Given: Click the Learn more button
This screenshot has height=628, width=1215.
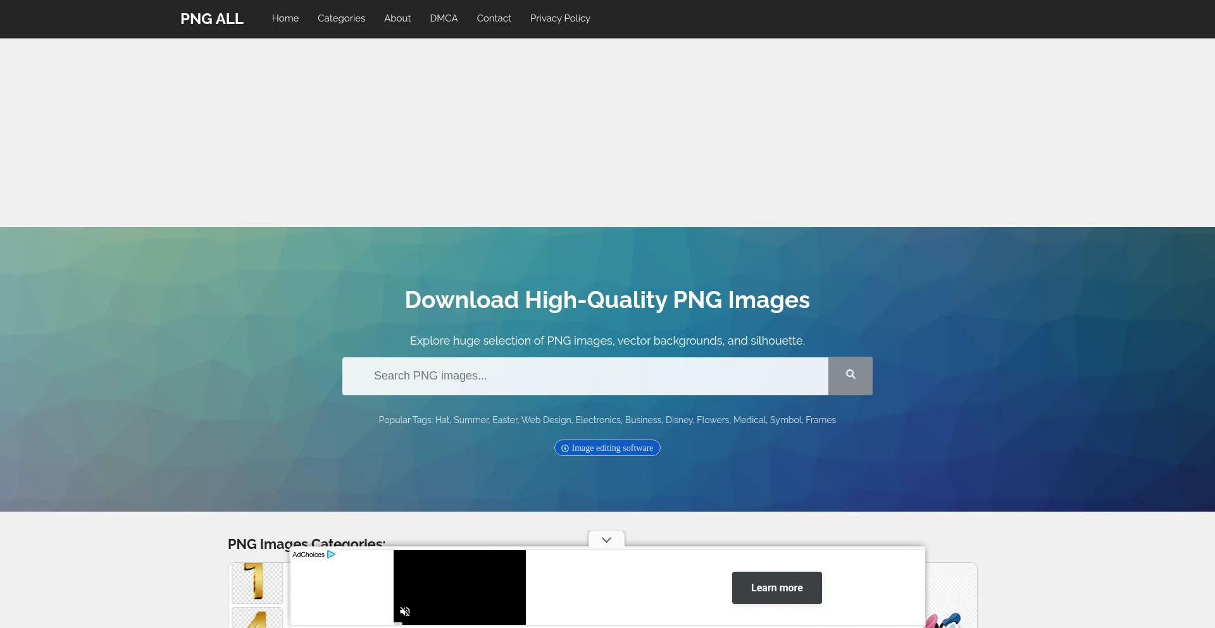Looking at the screenshot, I should click(x=776, y=588).
